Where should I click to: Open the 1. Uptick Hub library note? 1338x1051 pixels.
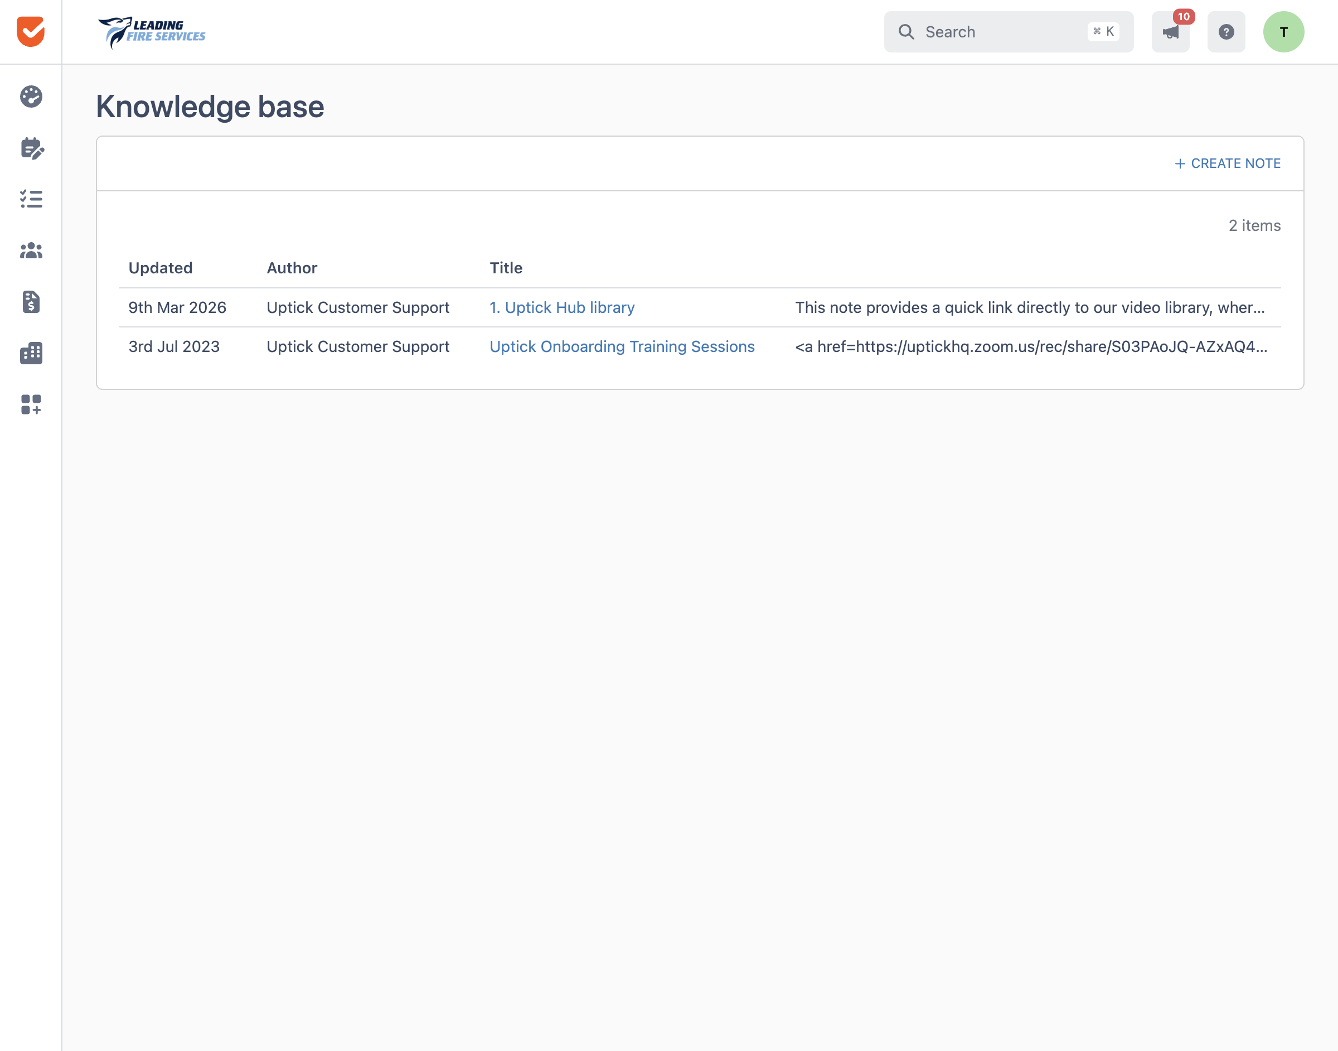tap(562, 307)
